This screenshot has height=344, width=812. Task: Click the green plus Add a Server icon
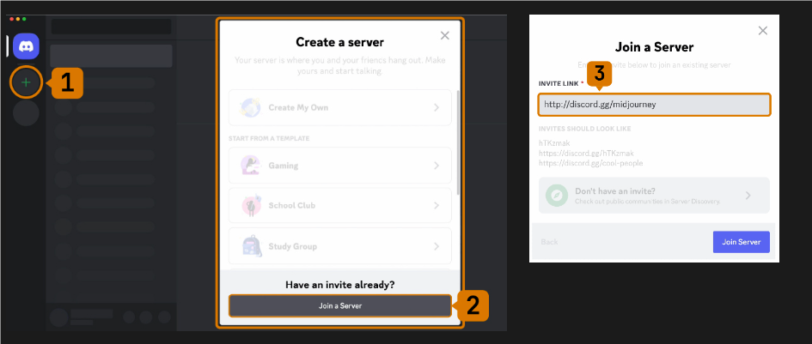26,82
